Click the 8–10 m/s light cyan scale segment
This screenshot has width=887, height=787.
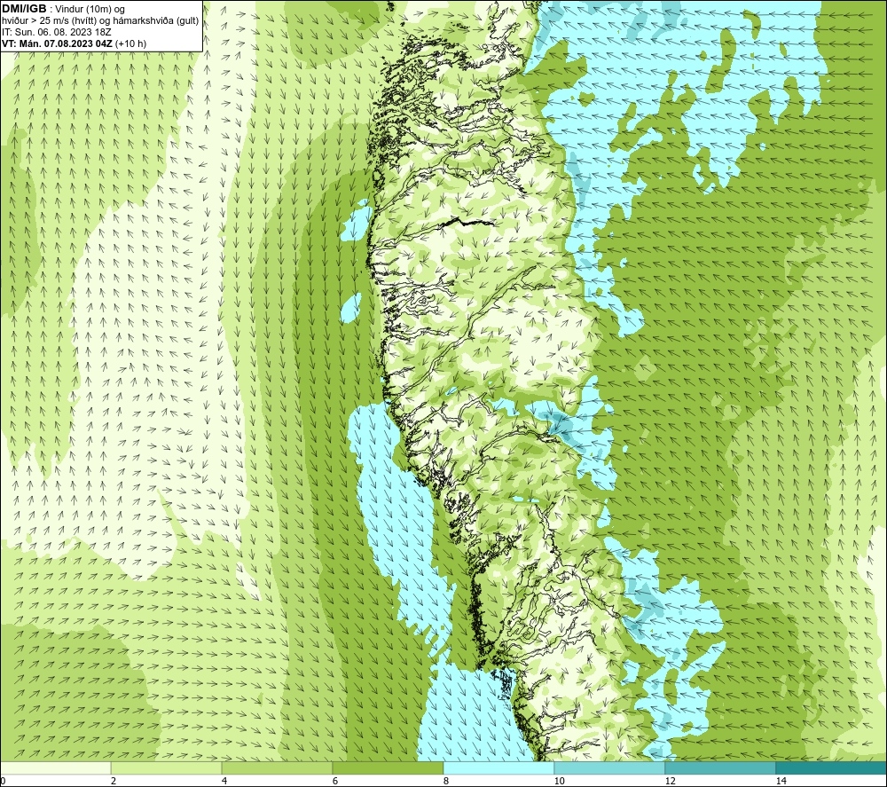pos(498,767)
